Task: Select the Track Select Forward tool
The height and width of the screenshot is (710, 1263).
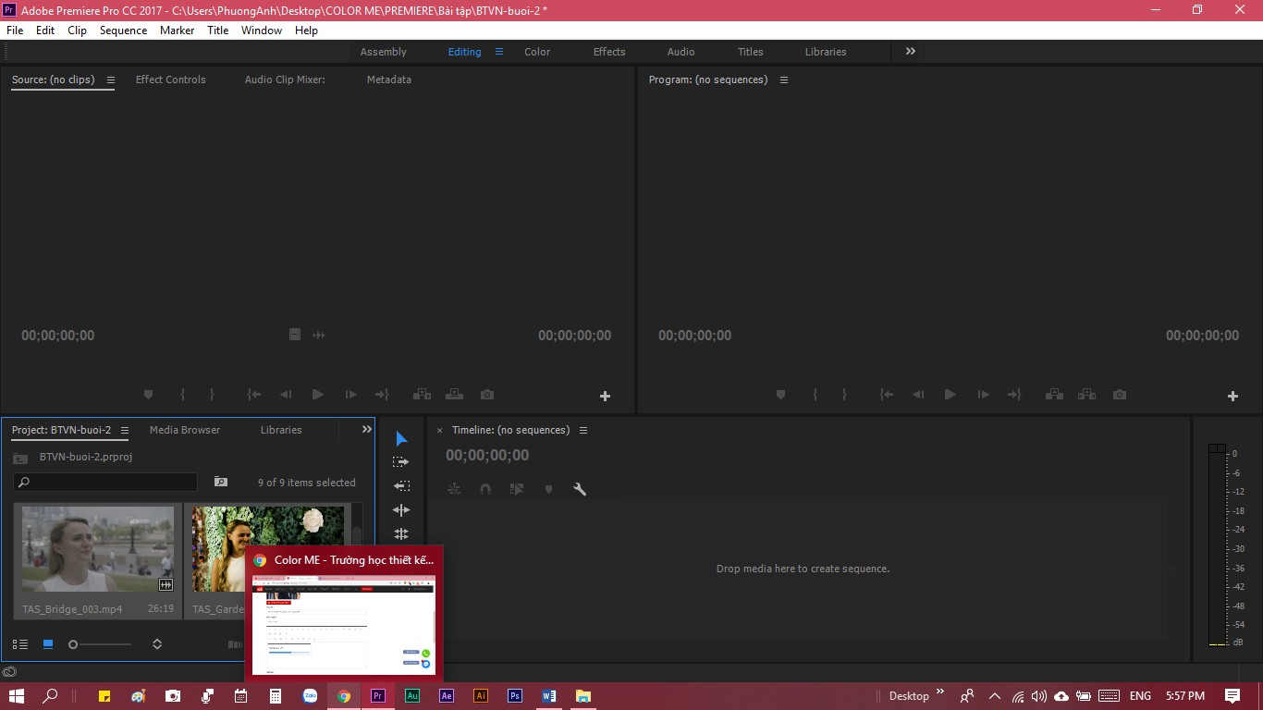Action: coord(401,461)
